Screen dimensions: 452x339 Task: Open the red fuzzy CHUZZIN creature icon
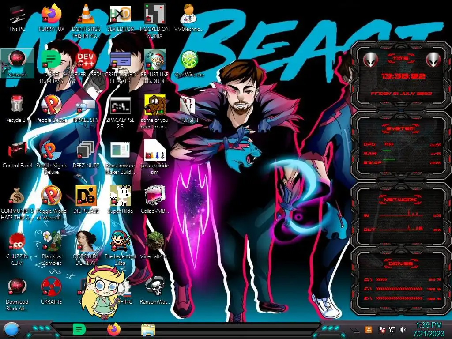17,249
